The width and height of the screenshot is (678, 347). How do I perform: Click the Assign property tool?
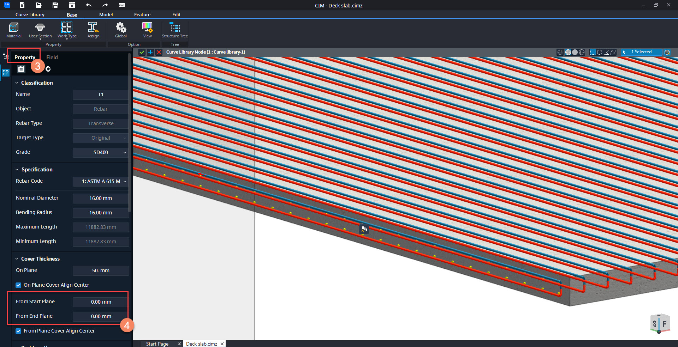[x=93, y=30]
